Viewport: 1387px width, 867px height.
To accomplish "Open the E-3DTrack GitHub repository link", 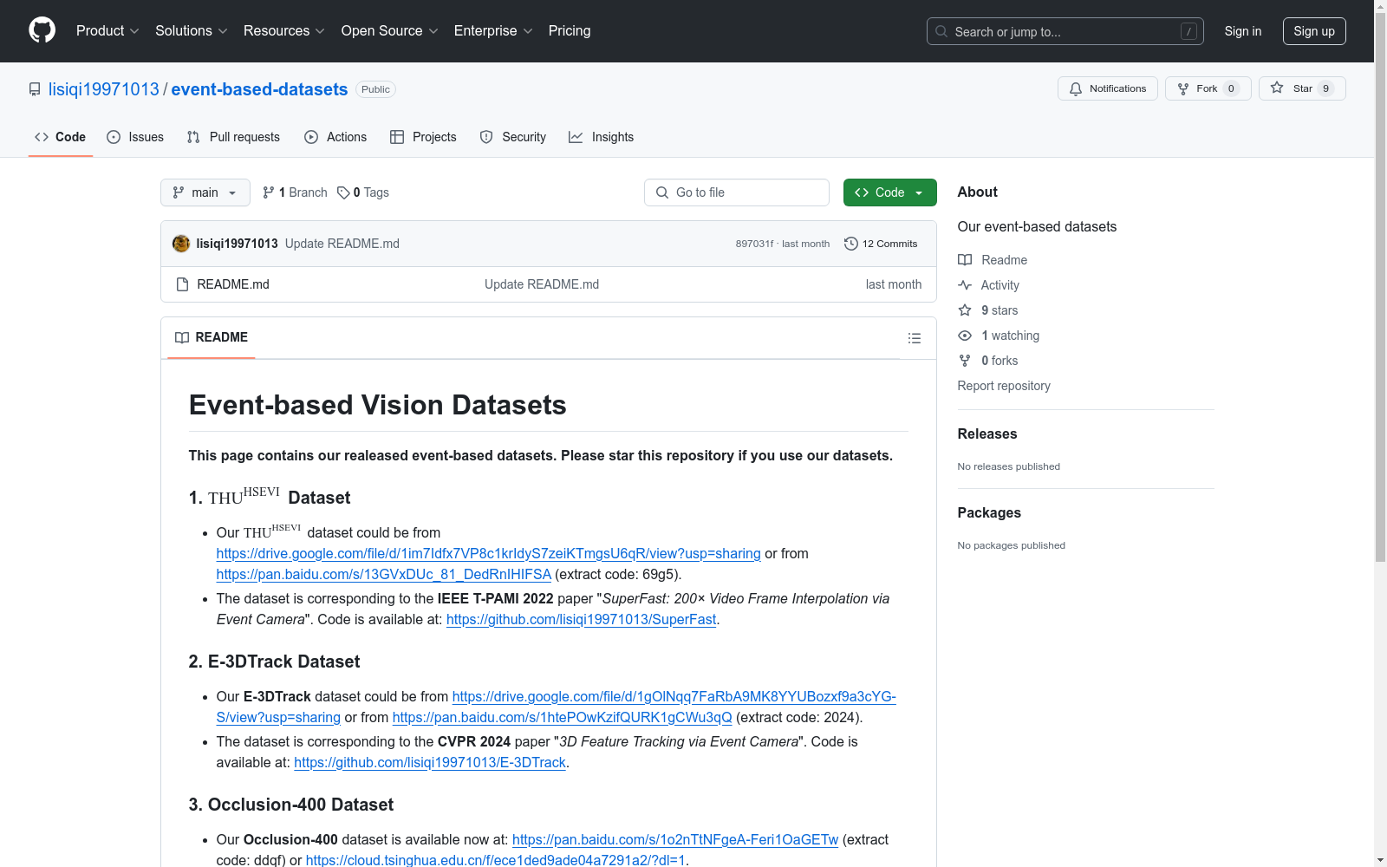I will [x=430, y=762].
